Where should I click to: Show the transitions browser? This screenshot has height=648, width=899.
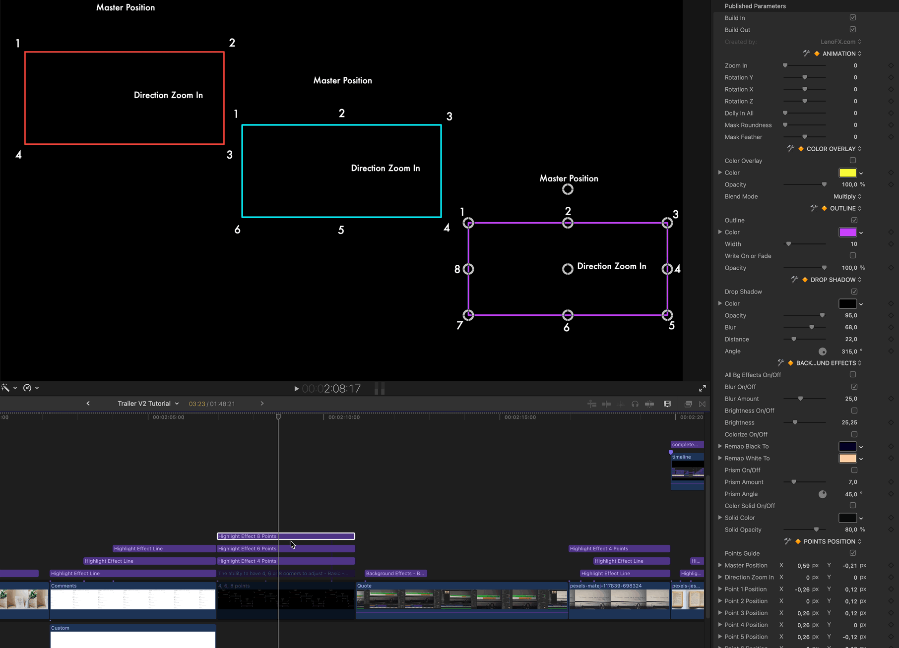(702, 404)
